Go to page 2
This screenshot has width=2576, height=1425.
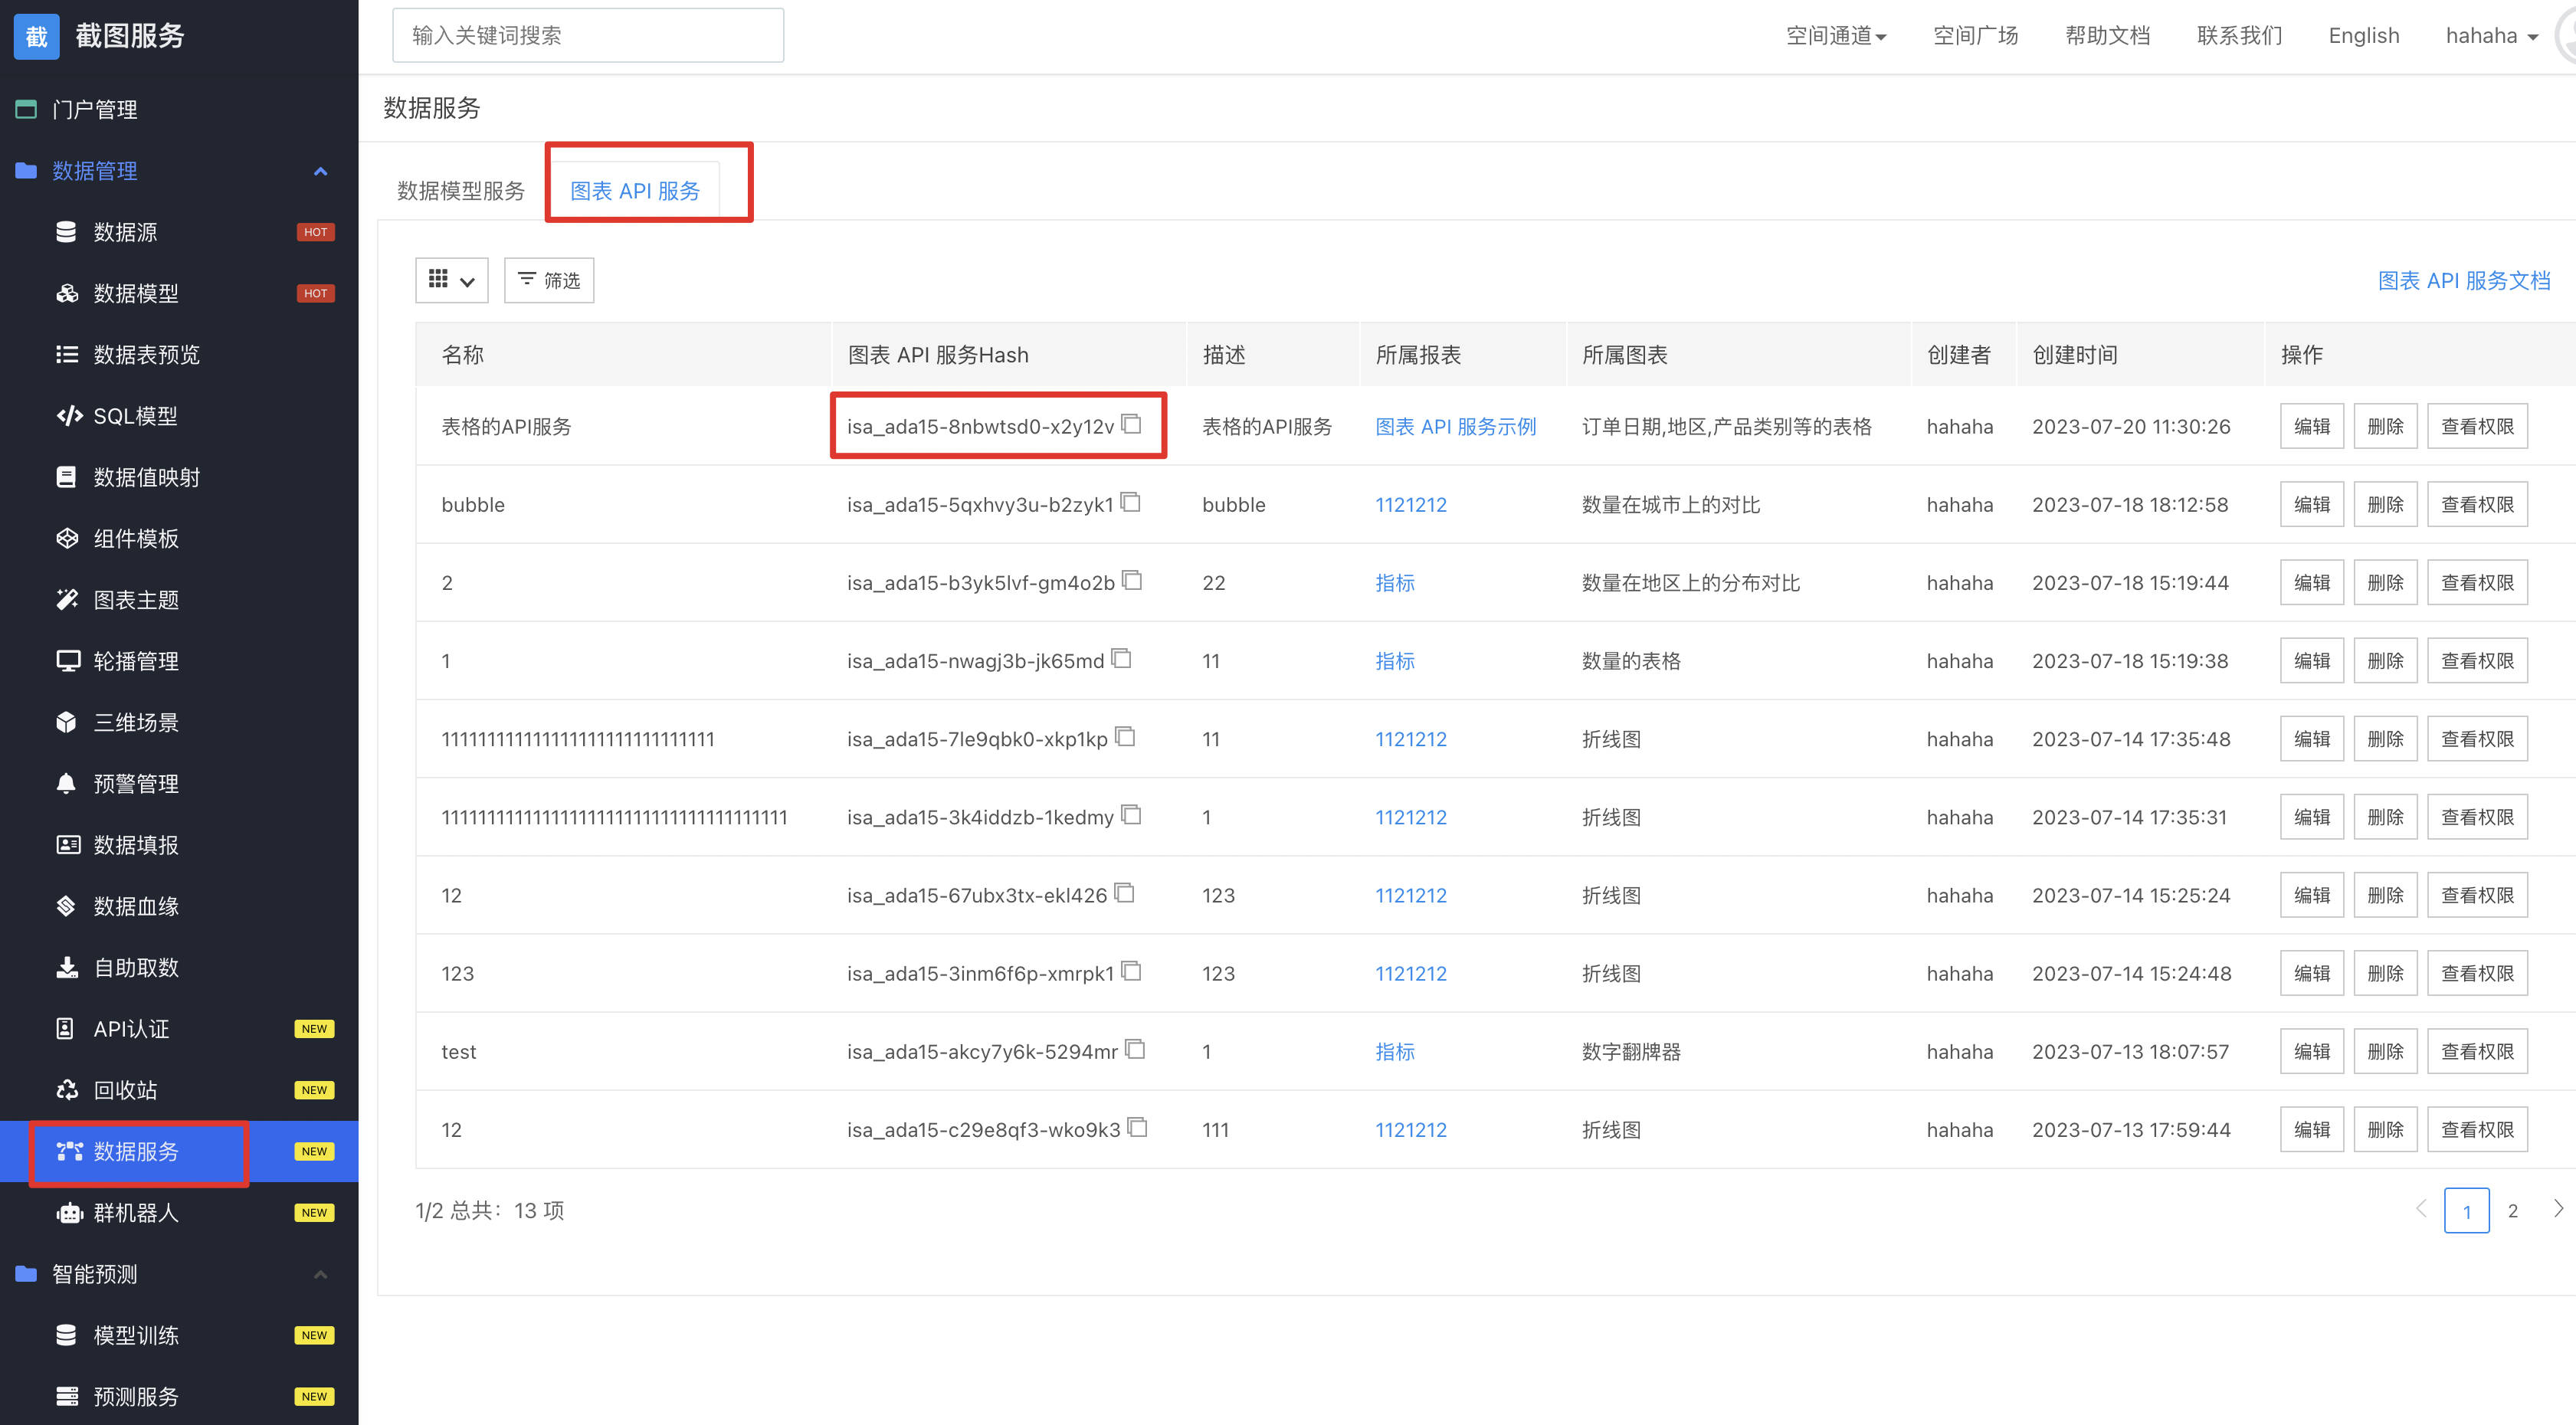click(2512, 1211)
